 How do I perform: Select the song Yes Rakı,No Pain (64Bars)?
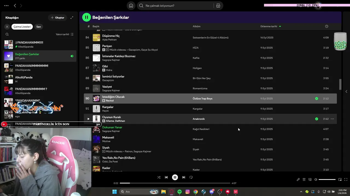point(210,160)
